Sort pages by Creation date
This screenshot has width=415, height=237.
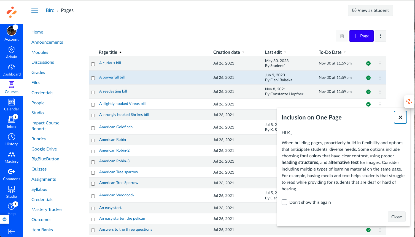pyautogui.click(x=229, y=52)
